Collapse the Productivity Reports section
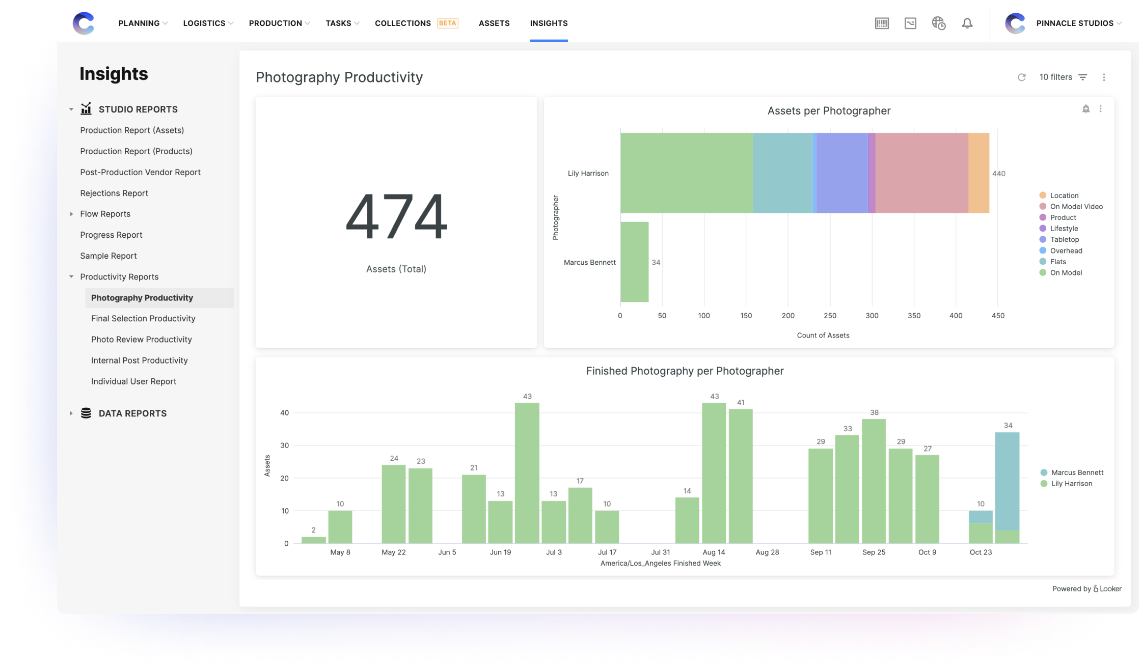This screenshot has height=671, width=1141. point(71,276)
